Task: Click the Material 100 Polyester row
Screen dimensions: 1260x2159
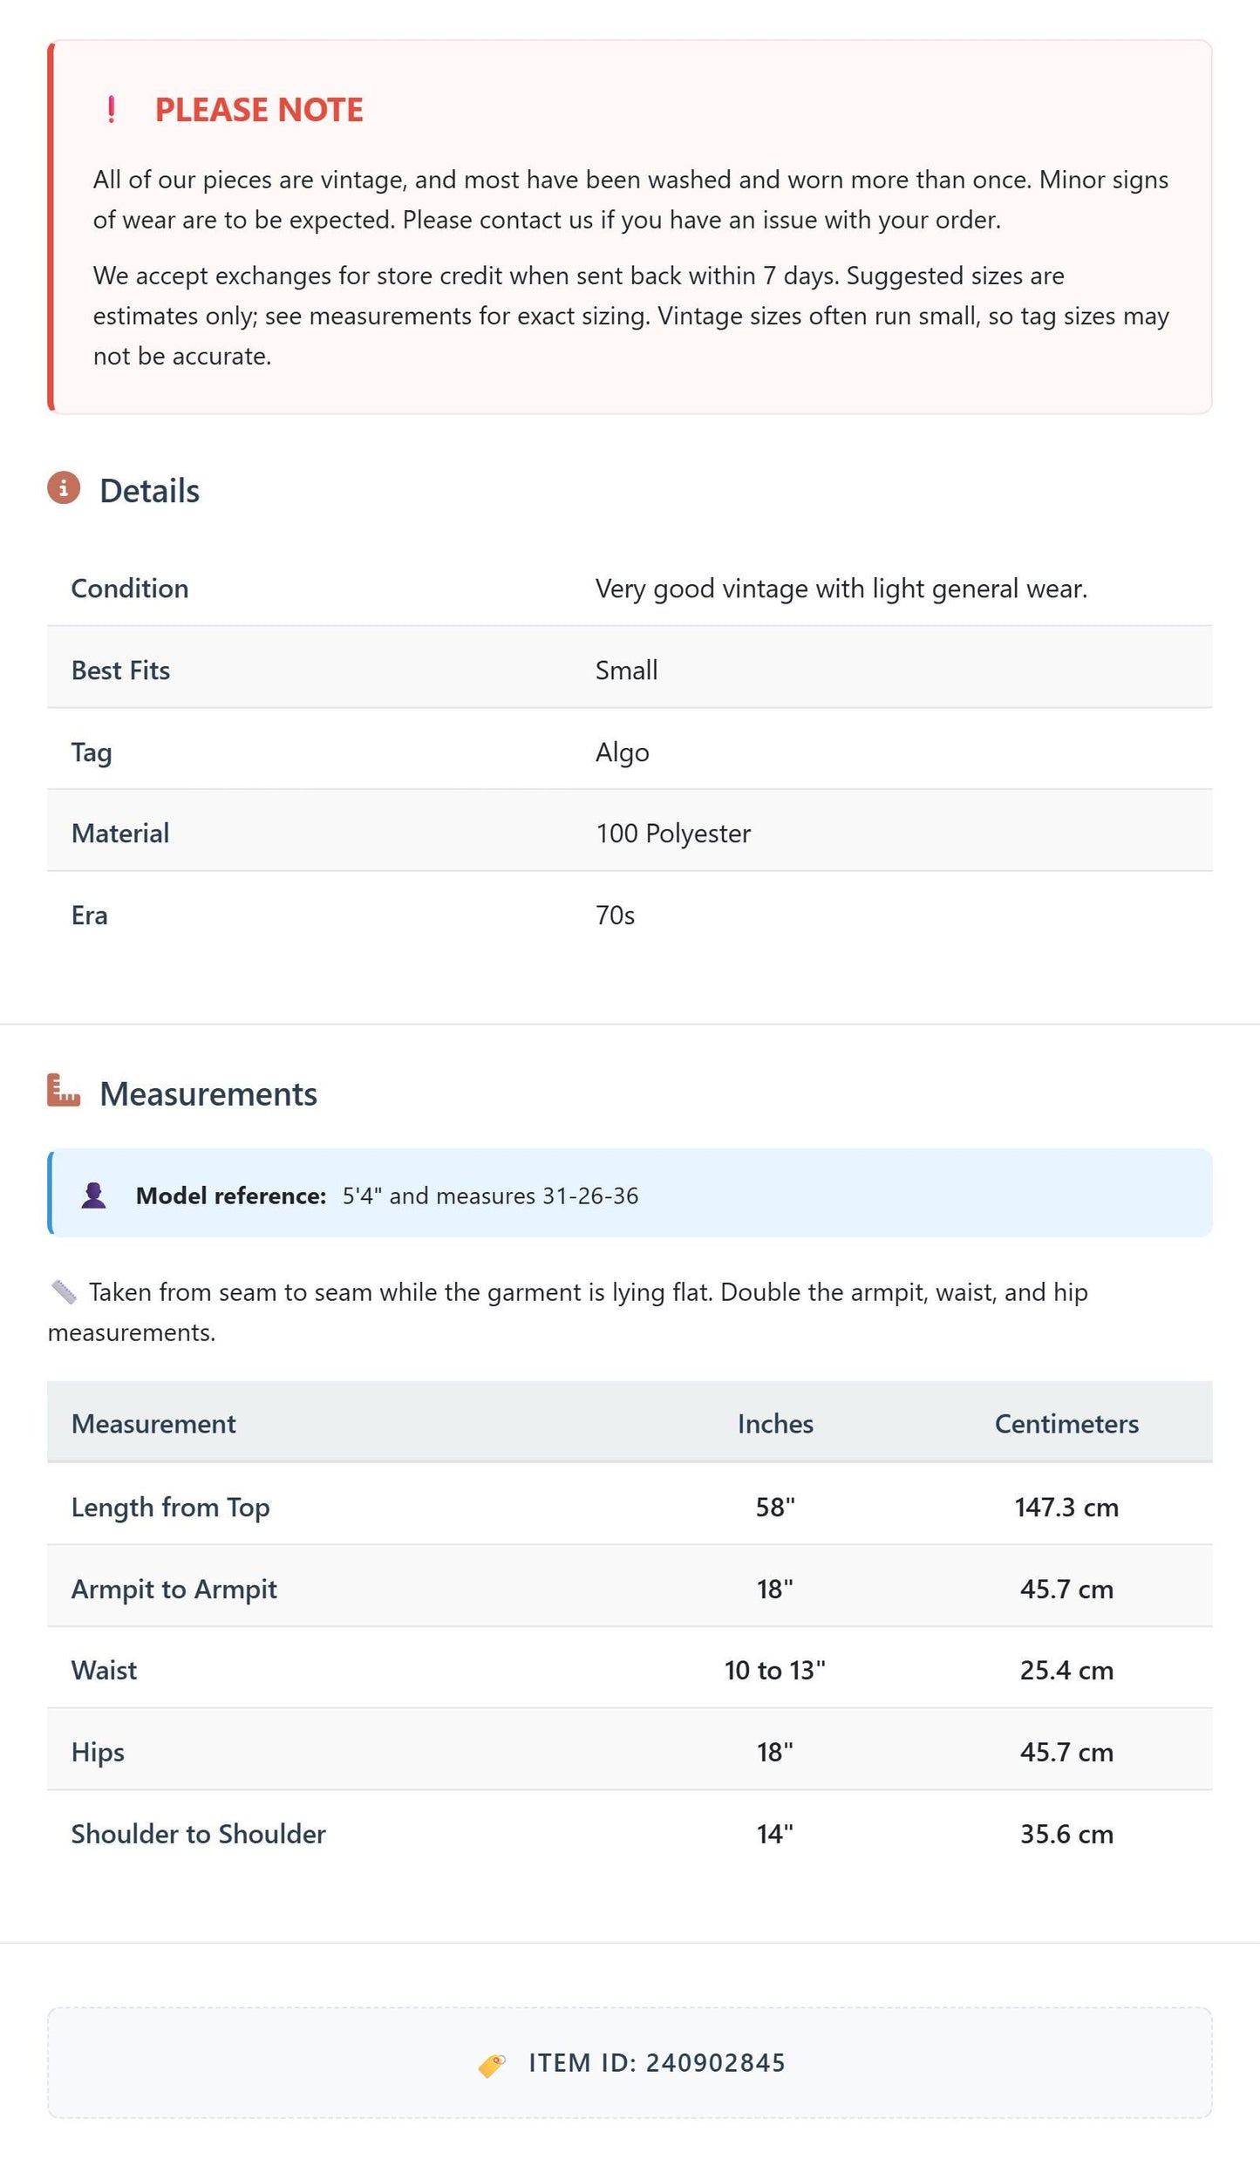Action: pos(630,831)
